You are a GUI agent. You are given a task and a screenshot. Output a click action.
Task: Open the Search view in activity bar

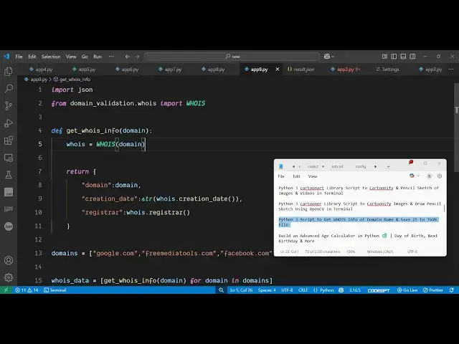(9, 88)
